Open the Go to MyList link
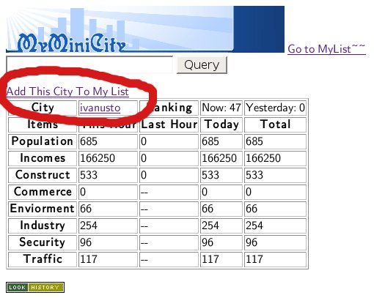This screenshot has height=298, width=374. pyautogui.click(x=326, y=49)
